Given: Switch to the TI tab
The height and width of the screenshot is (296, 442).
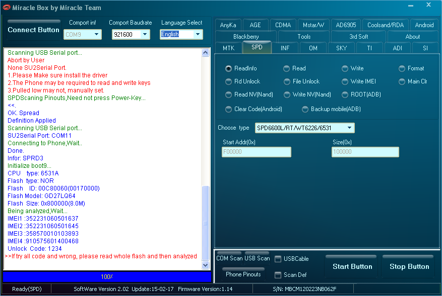Looking at the screenshot, I should [x=369, y=48].
